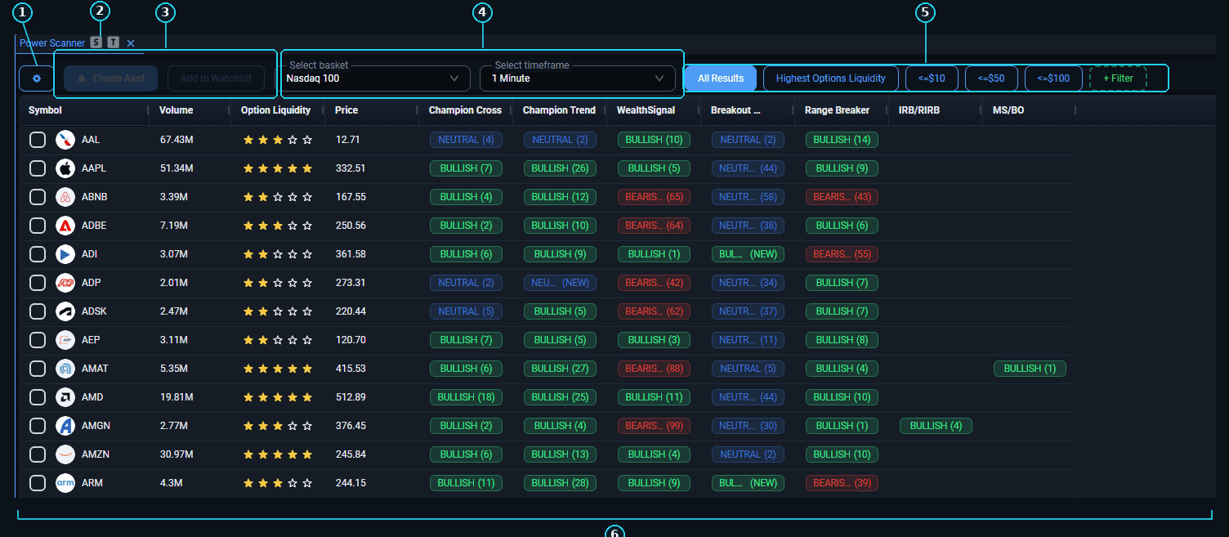Apply the <=$100 price filter
This screenshot has width=1229, height=537.
[1053, 78]
